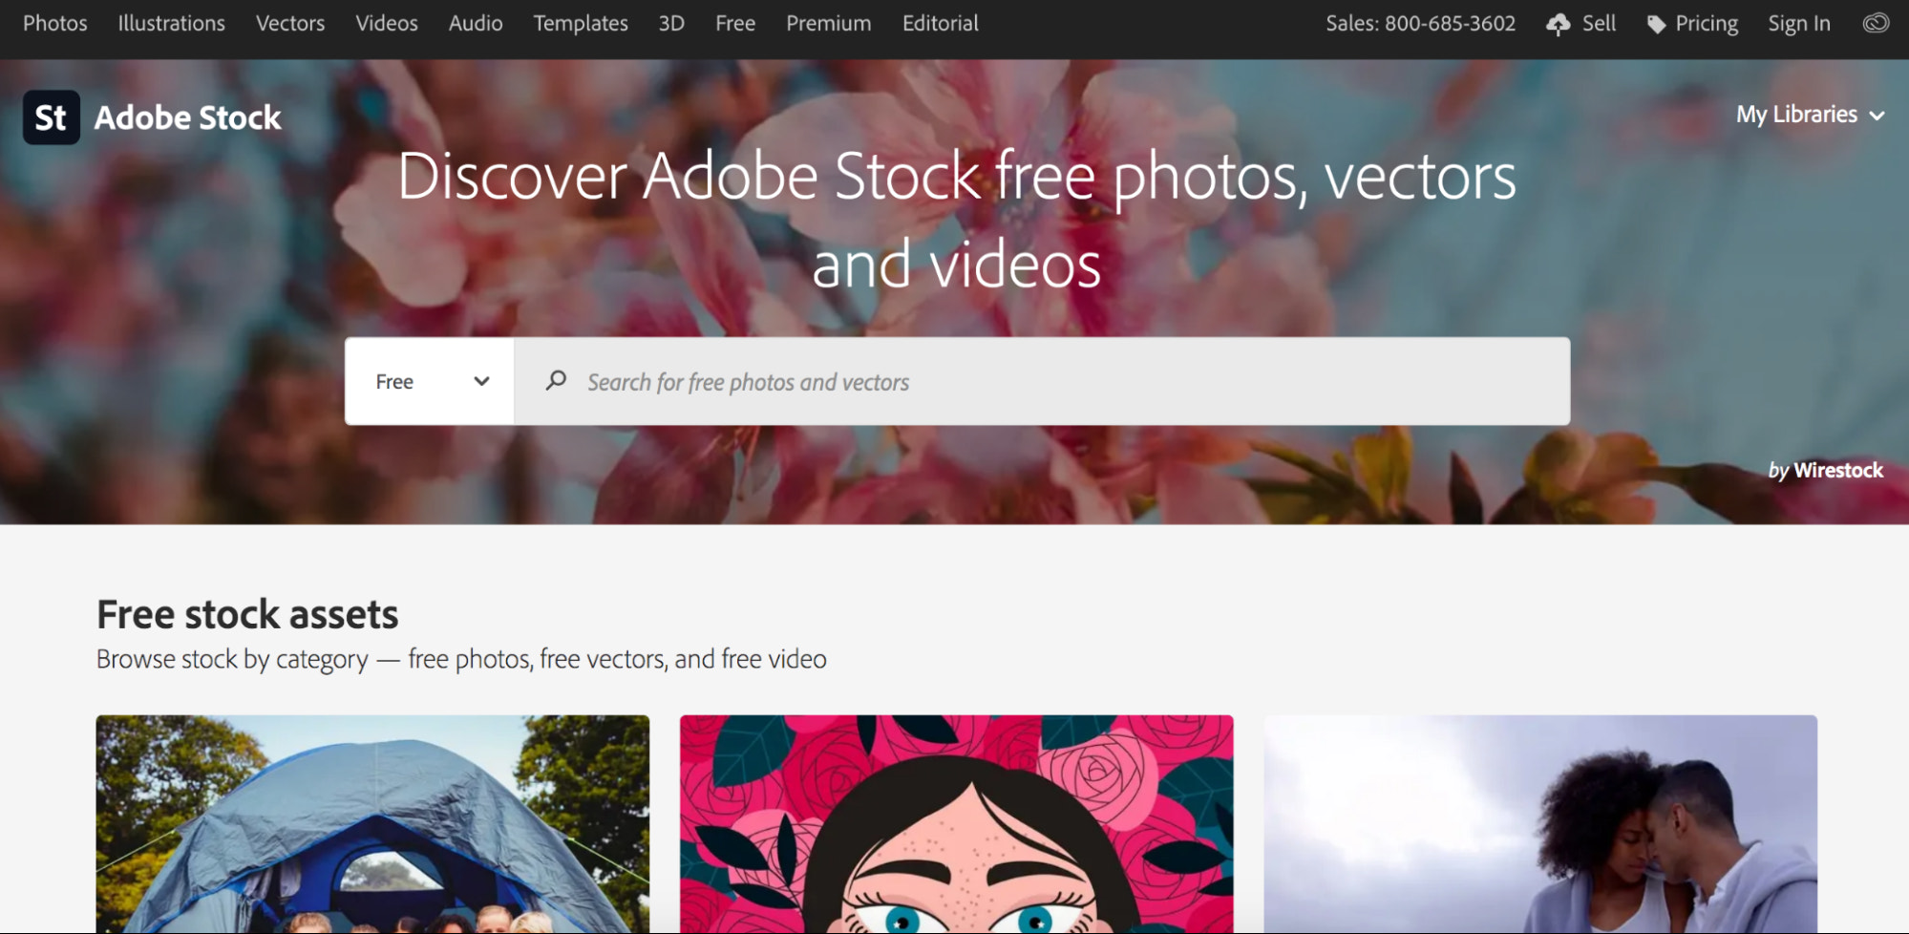View the illustrated woman with roses thumbnail
The image size is (1909, 934).
pos(956,824)
